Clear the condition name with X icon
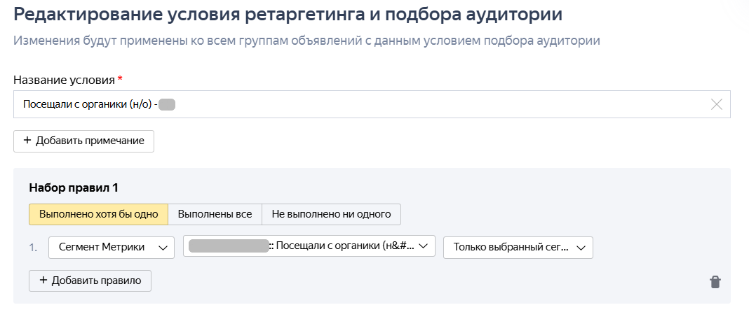 pos(716,105)
